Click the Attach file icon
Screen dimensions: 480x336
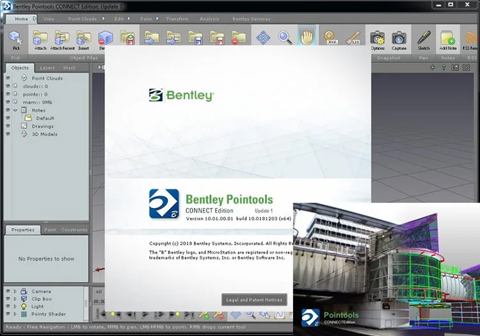click(x=40, y=40)
